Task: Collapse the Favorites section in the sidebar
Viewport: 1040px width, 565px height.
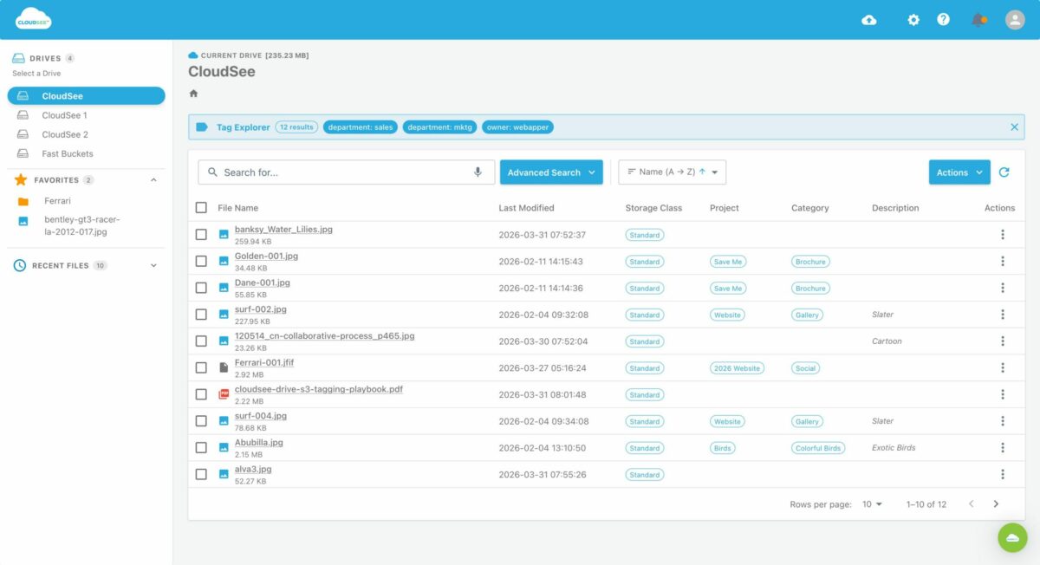Action: pyautogui.click(x=153, y=179)
